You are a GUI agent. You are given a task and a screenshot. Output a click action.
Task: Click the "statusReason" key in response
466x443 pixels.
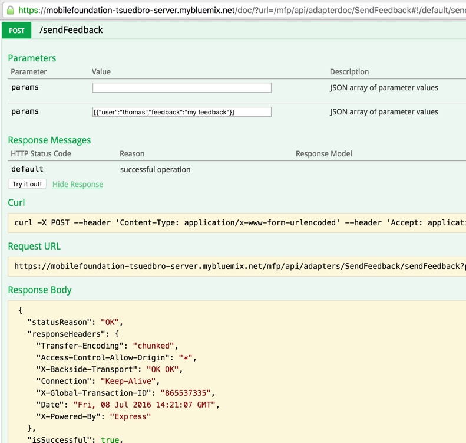pos(59,322)
